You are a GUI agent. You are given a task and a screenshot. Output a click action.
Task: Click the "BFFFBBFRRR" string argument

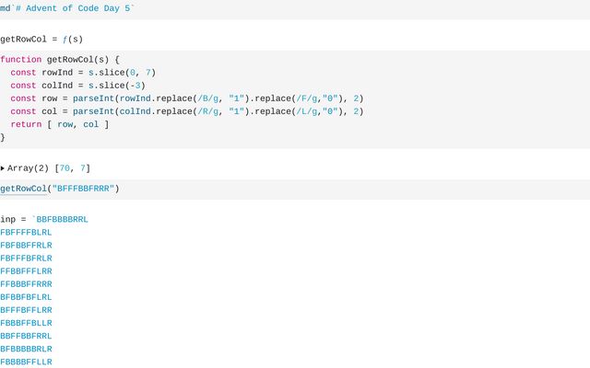pyautogui.click(x=83, y=189)
